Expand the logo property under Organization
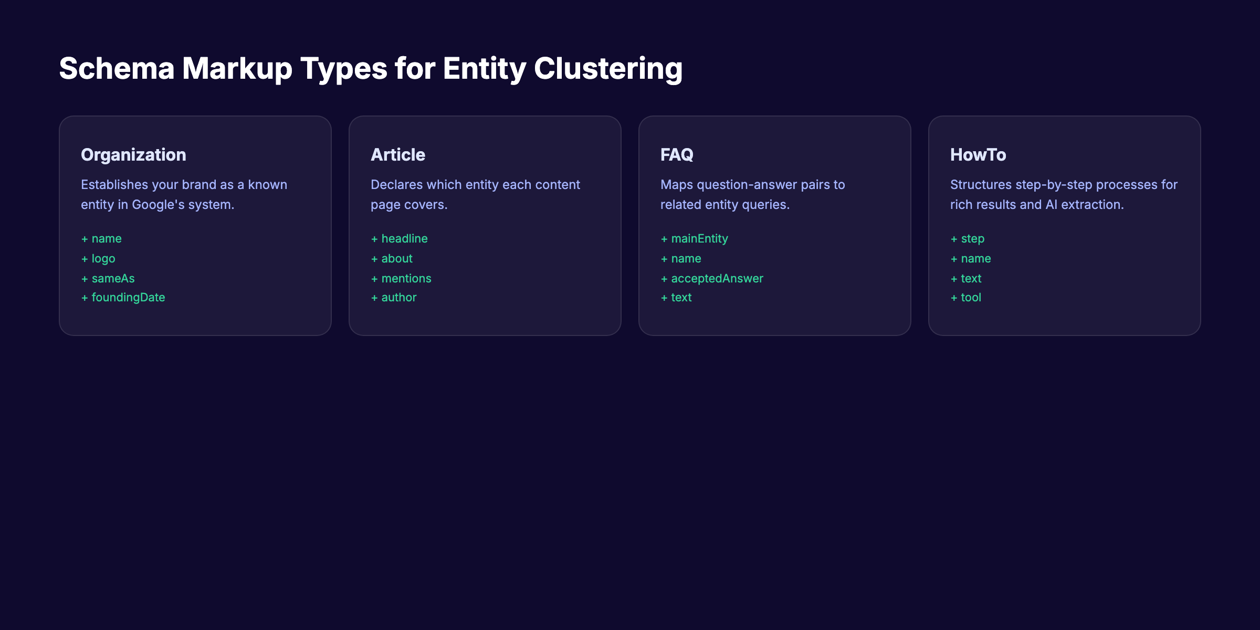1260x630 pixels. point(98,258)
